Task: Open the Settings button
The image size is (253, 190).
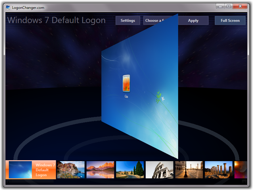Action: (128, 21)
